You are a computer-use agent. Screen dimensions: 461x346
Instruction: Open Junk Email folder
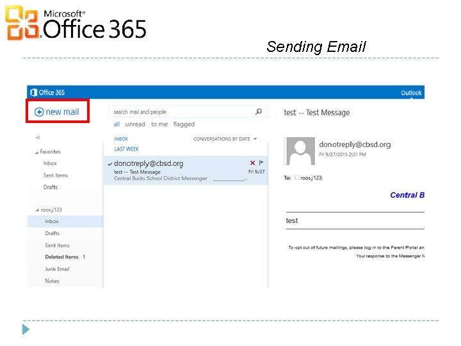pyautogui.click(x=57, y=269)
